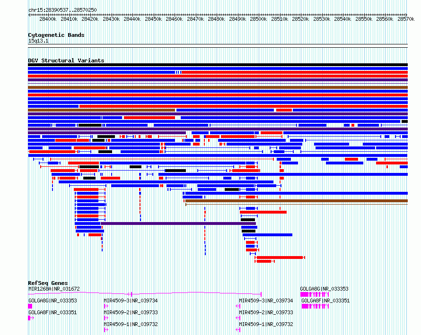The width and height of the screenshot is (421, 335).
Task: Click the 28530k ruler label
Action: coord(322,19)
